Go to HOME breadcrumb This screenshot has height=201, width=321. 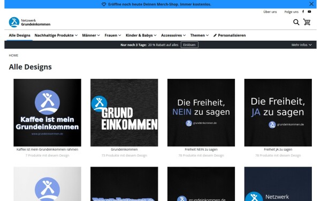pyautogui.click(x=13, y=55)
